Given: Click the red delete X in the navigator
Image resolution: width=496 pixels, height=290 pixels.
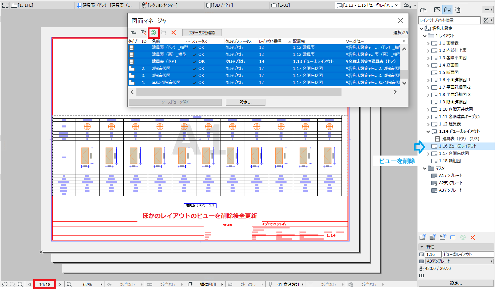Looking at the screenshot, I should 473,237.
